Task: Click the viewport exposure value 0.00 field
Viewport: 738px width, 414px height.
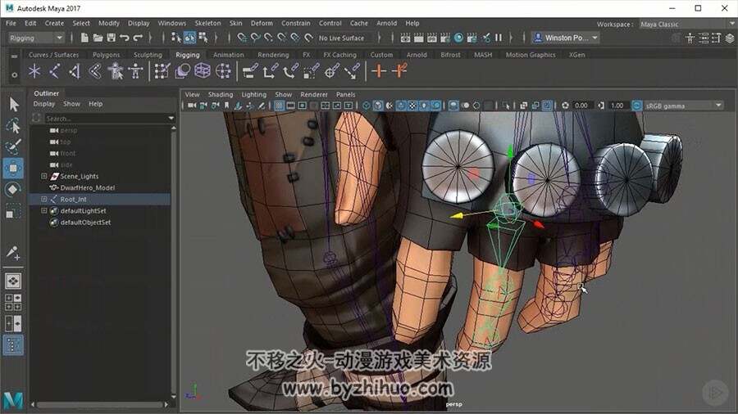Action: [581, 106]
